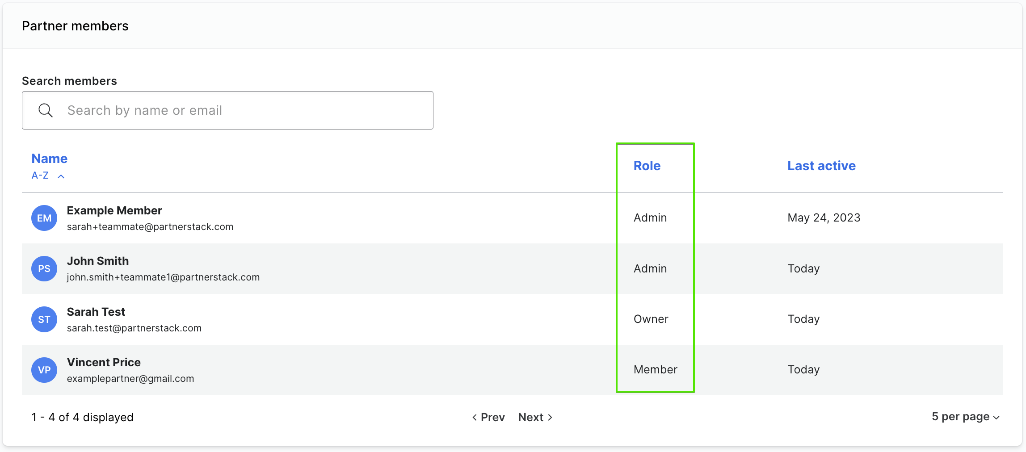Click the EM avatar for Example Member
This screenshot has height=452, width=1026.
(x=44, y=218)
